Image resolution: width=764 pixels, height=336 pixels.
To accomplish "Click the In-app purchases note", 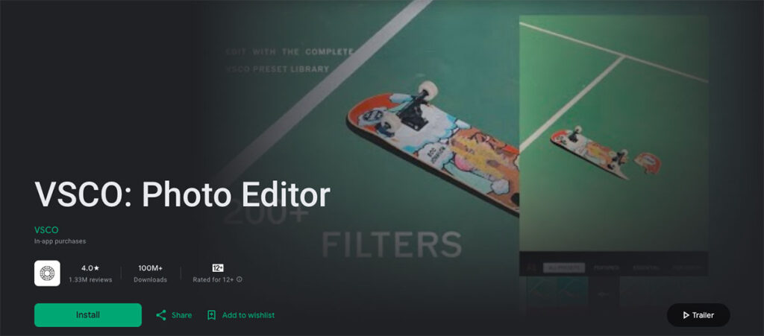I will [x=60, y=241].
